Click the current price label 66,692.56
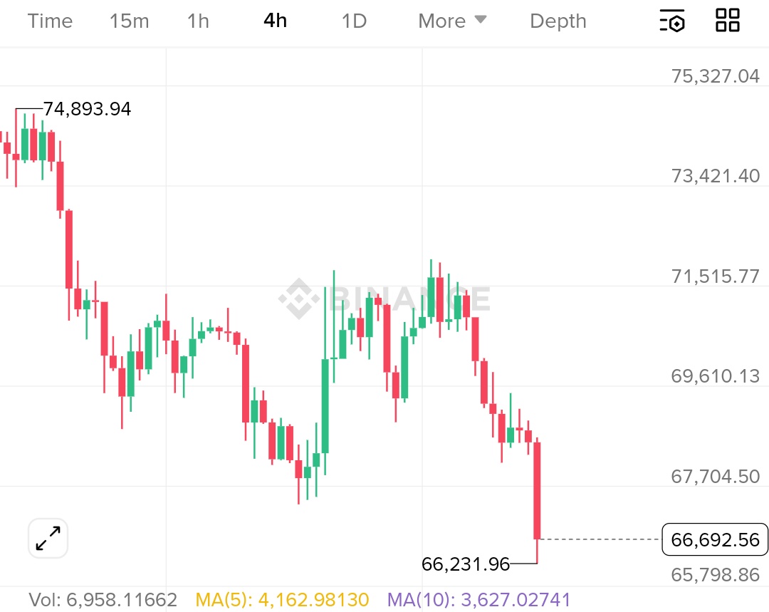Viewport: 769px width, 612px height. click(x=715, y=539)
